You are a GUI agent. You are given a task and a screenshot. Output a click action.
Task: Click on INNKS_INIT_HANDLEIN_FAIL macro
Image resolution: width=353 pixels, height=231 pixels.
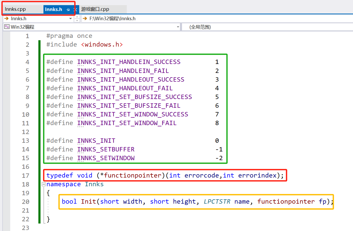[123, 71]
